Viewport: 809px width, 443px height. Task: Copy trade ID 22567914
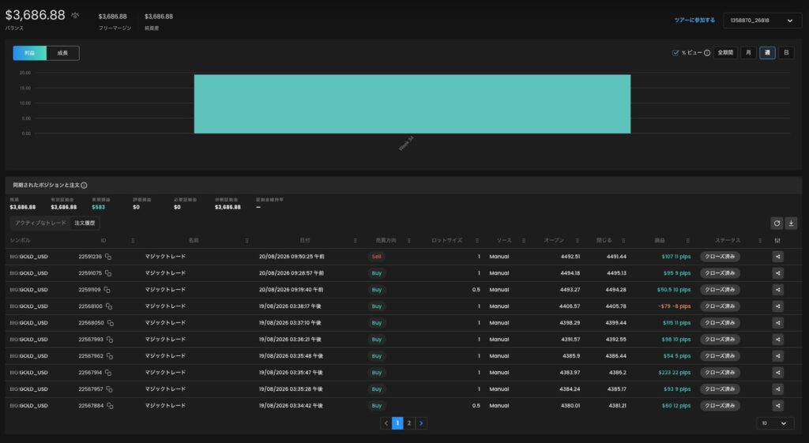click(x=108, y=373)
